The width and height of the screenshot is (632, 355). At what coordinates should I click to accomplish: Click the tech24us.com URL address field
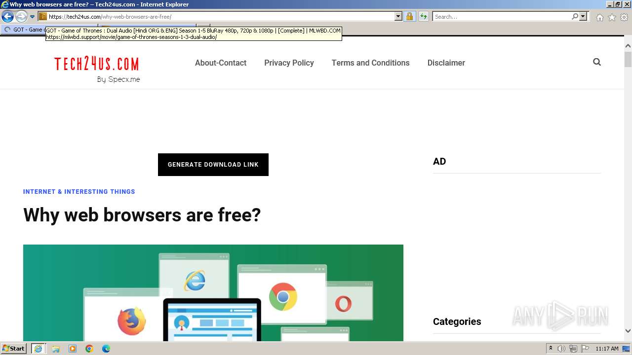221,17
